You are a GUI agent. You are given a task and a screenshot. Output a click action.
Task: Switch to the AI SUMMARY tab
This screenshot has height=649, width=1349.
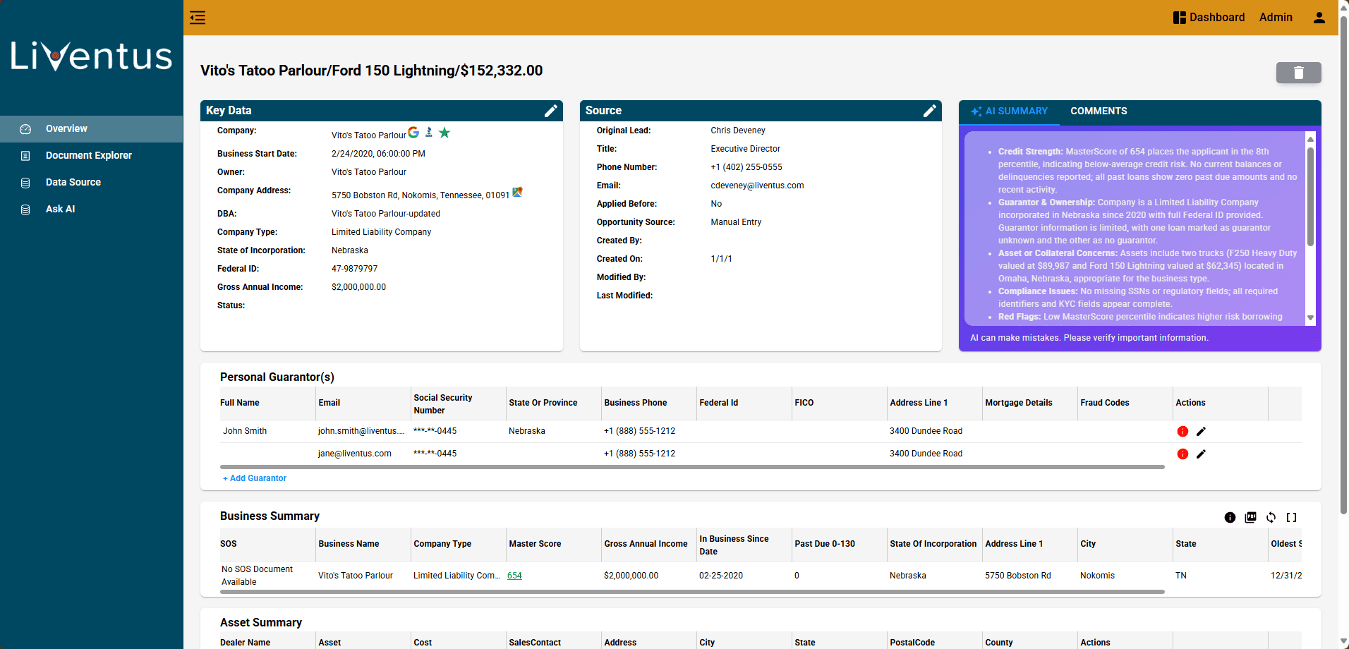coord(1009,111)
